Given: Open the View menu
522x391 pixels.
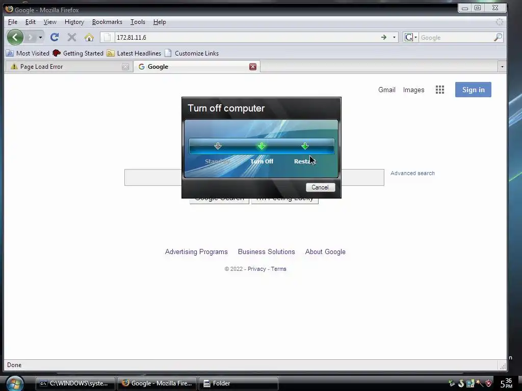Looking at the screenshot, I should click(50, 22).
